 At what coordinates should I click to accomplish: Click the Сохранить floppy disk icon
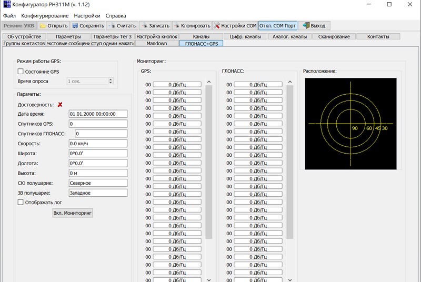(x=75, y=25)
